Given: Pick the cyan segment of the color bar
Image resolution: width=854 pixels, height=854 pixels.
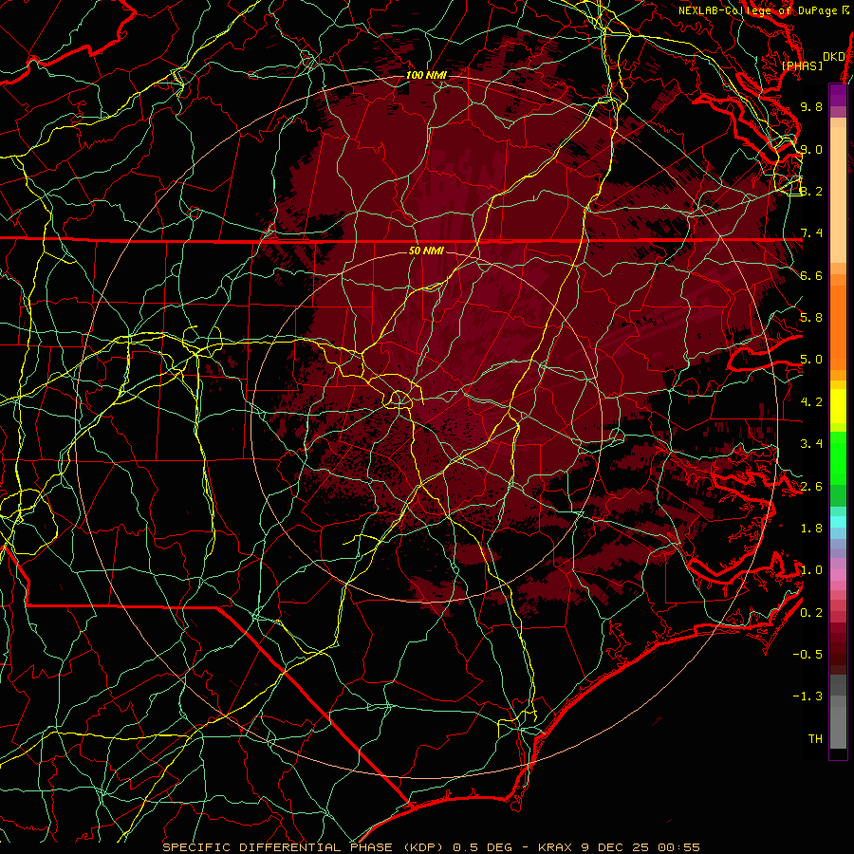Looking at the screenshot, I should point(838,522).
